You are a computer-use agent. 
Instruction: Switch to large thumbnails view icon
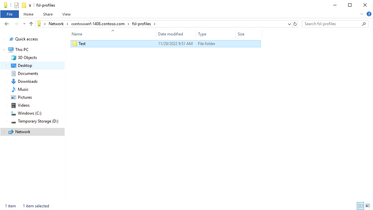368,206
